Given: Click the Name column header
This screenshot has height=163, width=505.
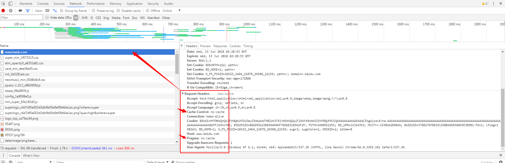Looking at the screenshot, I should point(90,46).
